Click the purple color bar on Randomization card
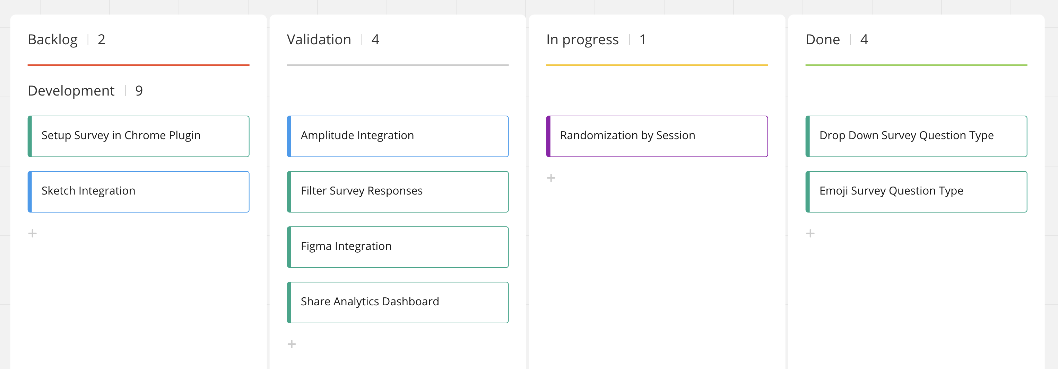Image resolution: width=1058 pixels, height=369 pixels. (548, 136)
